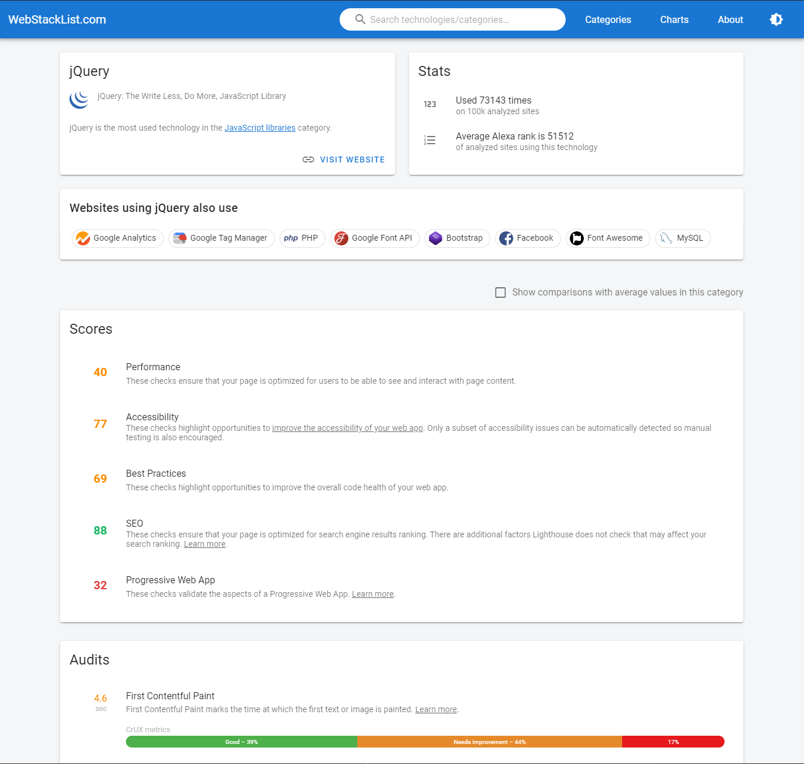Image resolution: width=804 pixels, height=764 pixels.
Task: Open the Bootstrap technology icon
Action: (436, 238)
